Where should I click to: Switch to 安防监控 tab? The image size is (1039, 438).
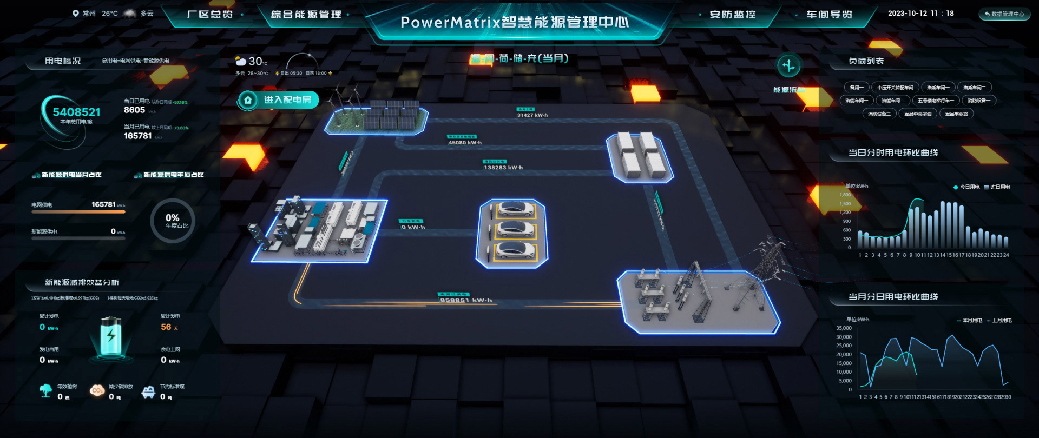733,15
